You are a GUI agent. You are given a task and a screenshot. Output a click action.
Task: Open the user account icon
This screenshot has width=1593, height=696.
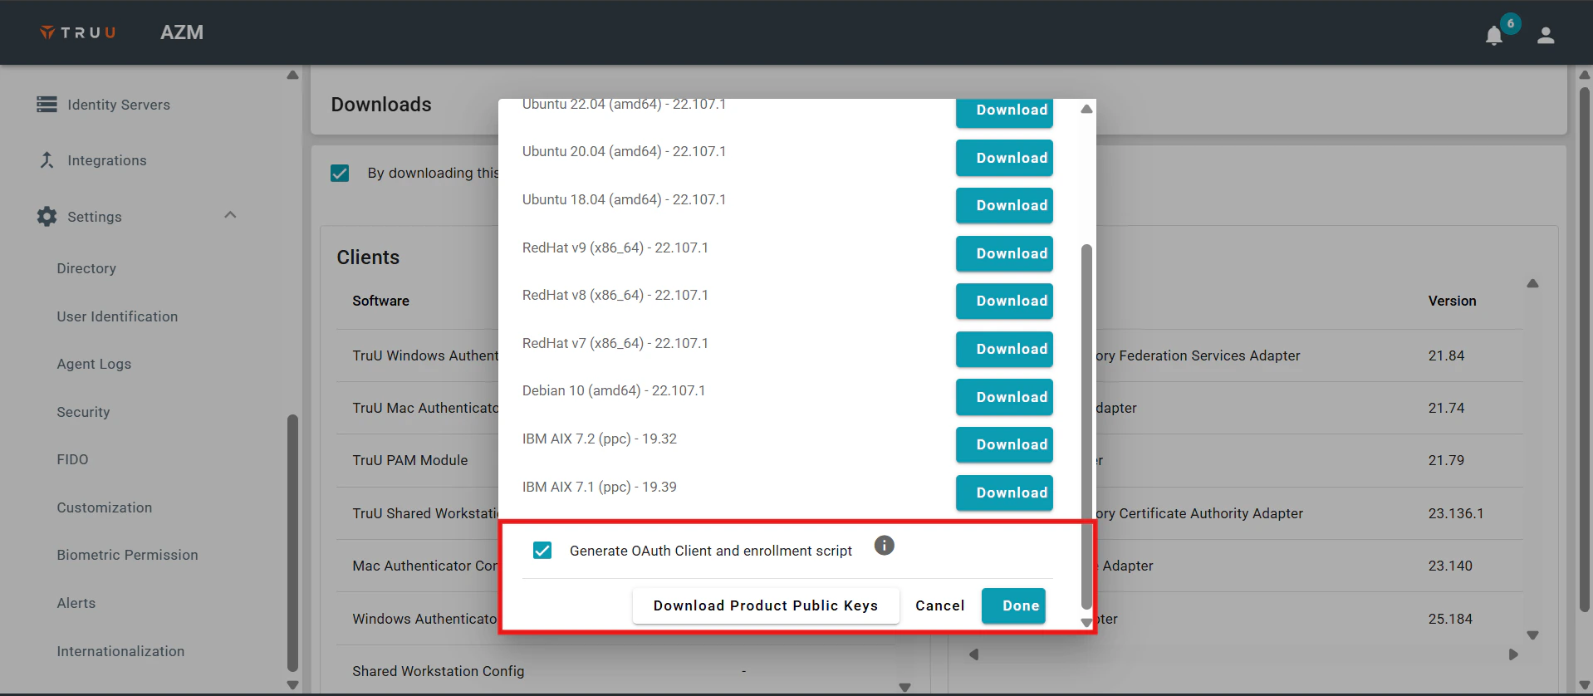tap(1545, 35)
